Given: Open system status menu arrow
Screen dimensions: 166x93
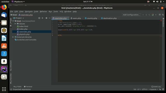Looking at the screenshot, I should pos(164,2).
